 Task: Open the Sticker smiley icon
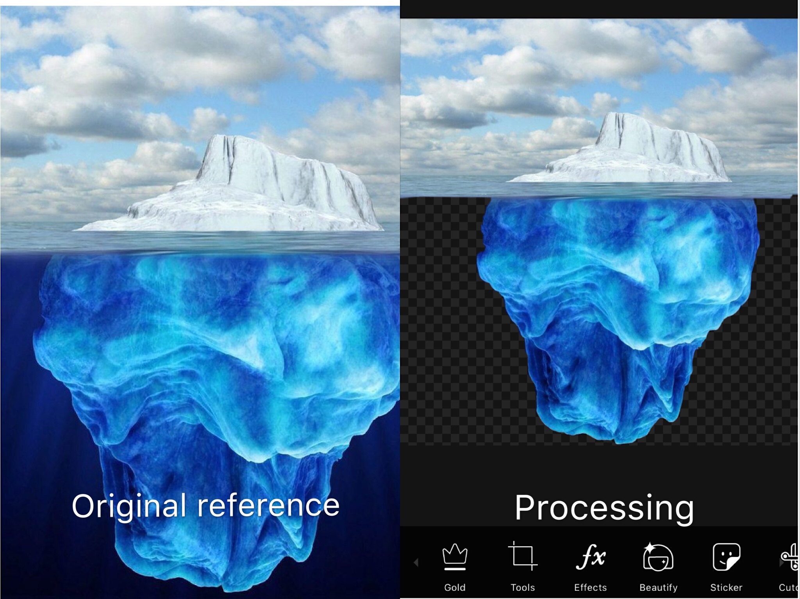coord(726,557)
